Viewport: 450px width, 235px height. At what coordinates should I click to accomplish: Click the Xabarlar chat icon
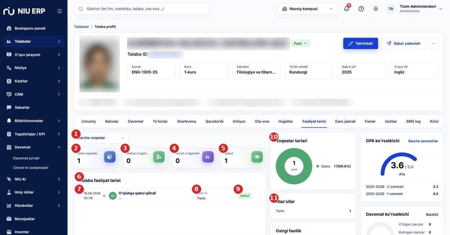(9, 107)
